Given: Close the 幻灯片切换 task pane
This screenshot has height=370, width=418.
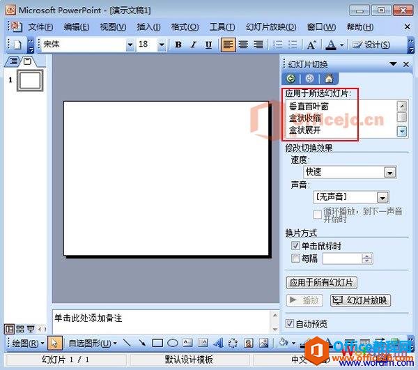Looking at the screenshot, I should [406, 64].
